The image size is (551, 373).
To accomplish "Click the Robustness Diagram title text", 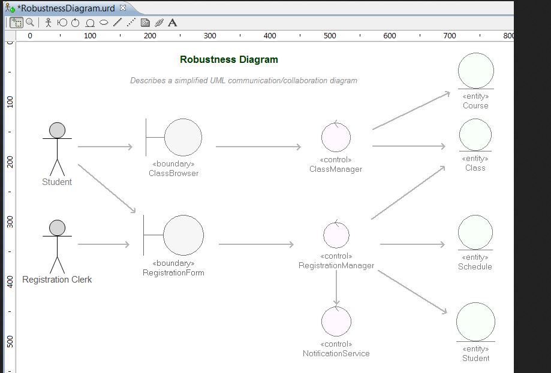I will pyautogui.click(x=229, y=60).
